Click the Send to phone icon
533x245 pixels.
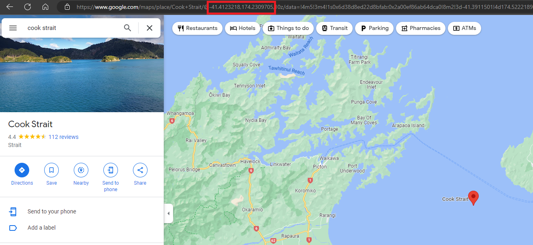111,170
